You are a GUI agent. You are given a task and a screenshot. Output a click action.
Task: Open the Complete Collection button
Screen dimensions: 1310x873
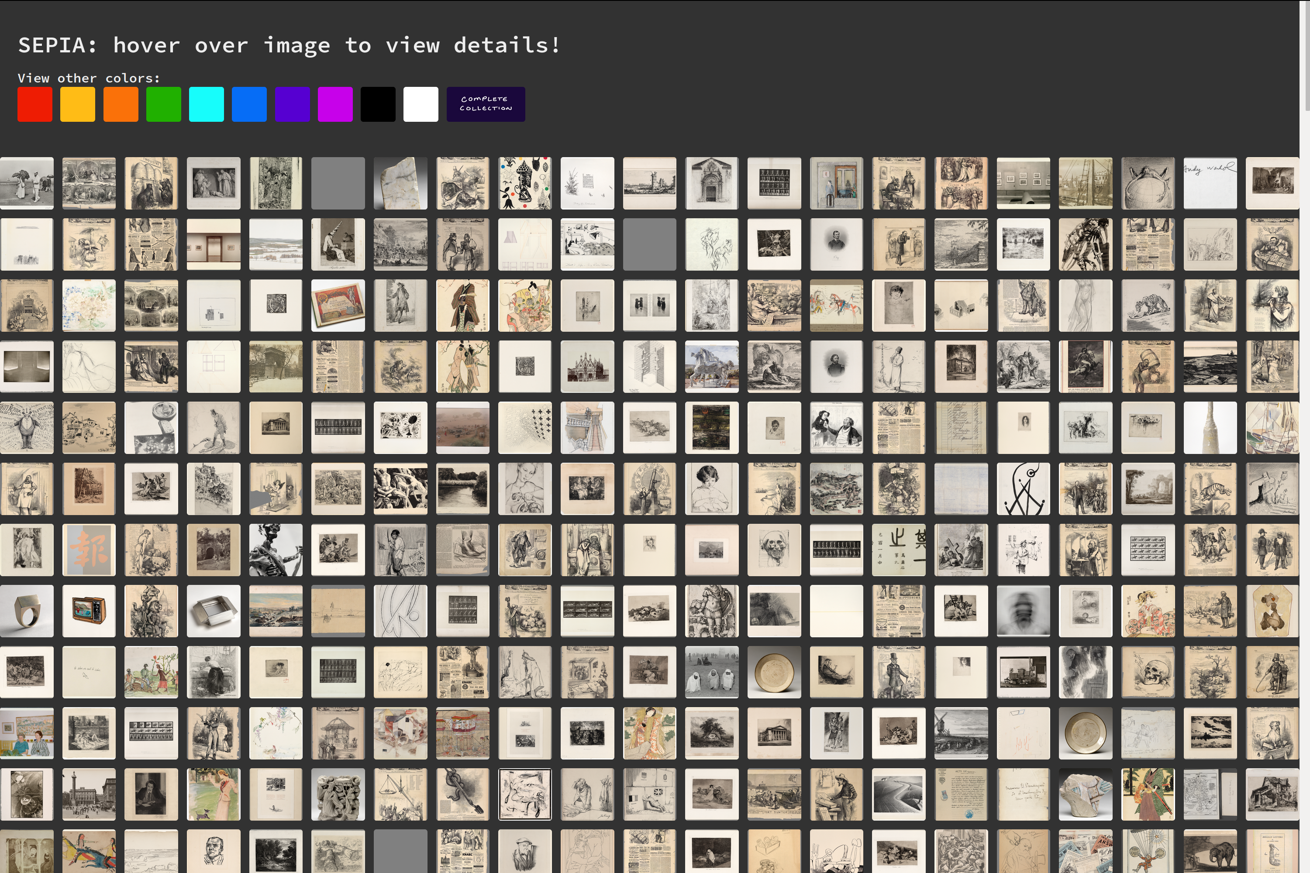pyautogui.click(x=486, y=104)
